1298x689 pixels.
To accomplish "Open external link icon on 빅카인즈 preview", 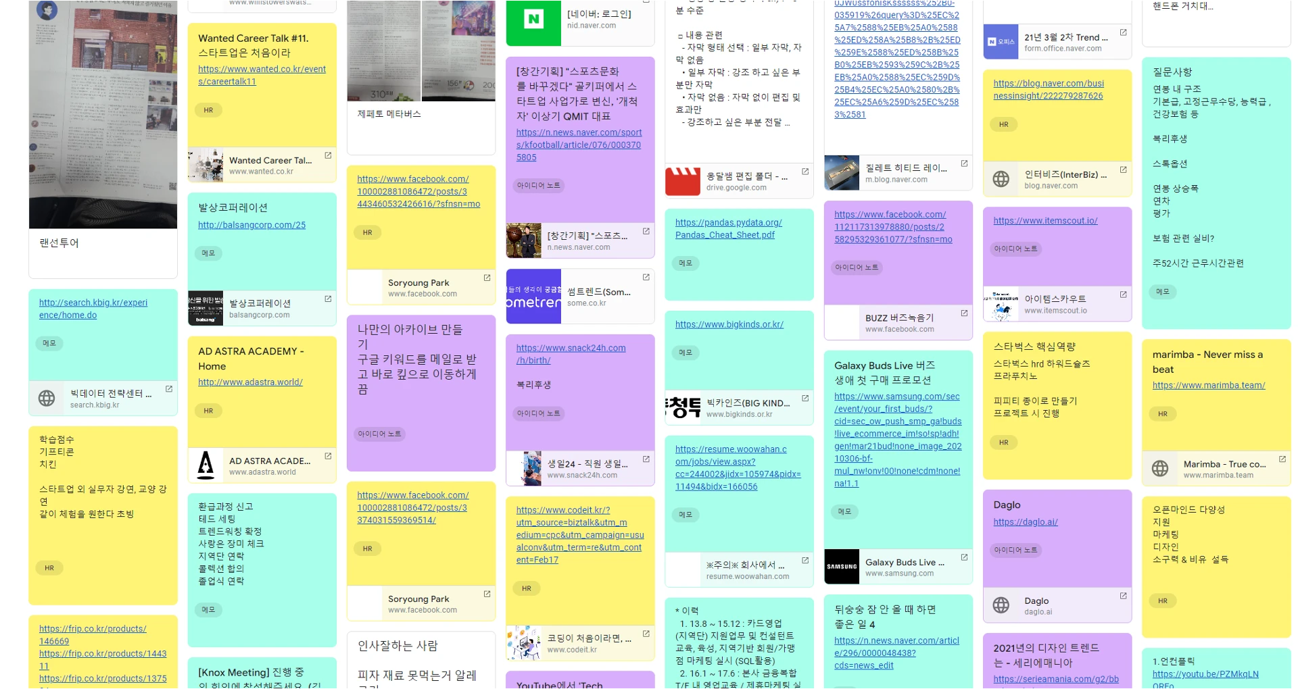I will tap(805, 398).
